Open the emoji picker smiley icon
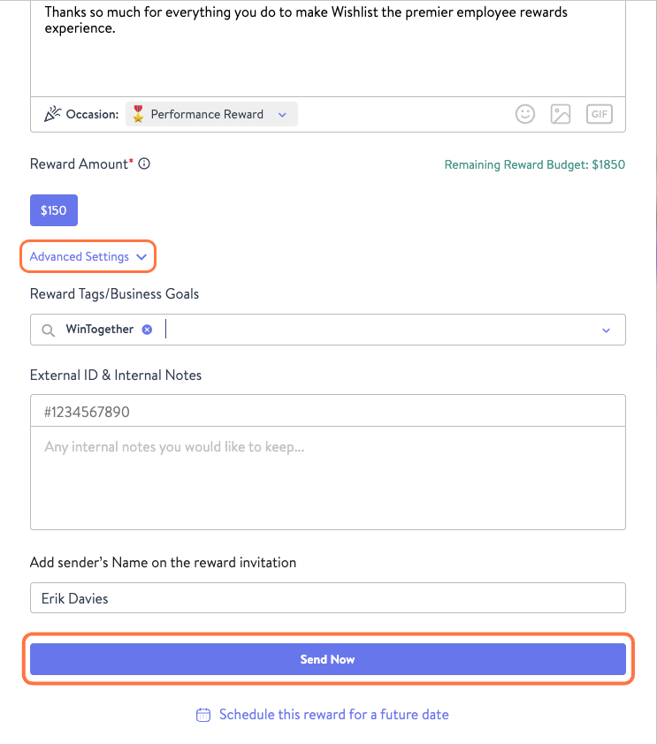The width and height of the screenshot is (657, 744). point(524,114)
